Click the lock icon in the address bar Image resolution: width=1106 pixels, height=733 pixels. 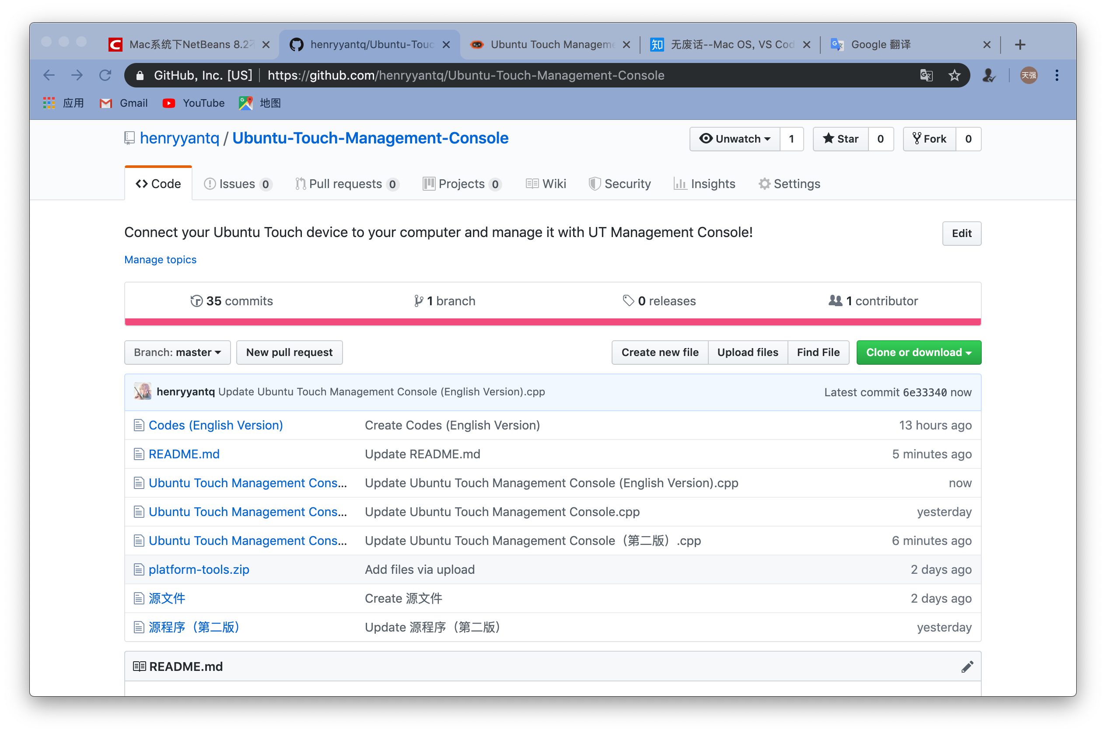[140, 75]
